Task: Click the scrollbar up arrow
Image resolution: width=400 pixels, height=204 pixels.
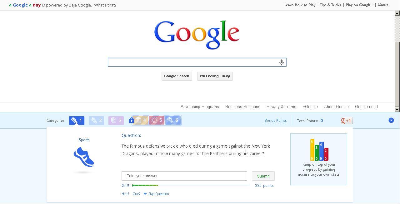Action: coord(397,13)
